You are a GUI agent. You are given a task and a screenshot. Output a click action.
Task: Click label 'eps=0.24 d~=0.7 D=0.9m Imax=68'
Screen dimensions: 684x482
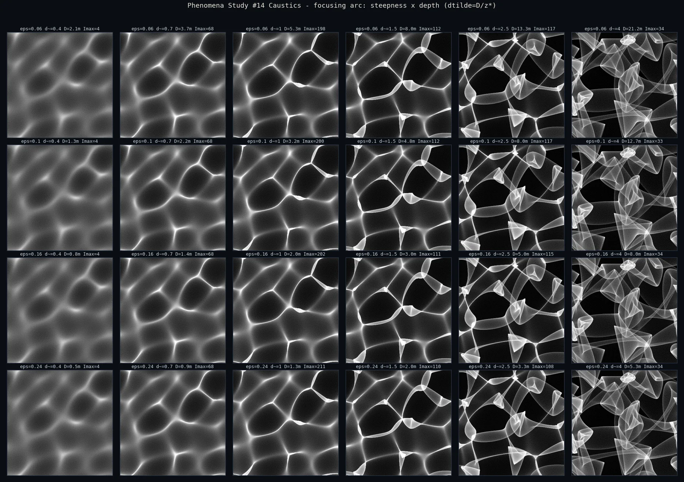(173, 367)
